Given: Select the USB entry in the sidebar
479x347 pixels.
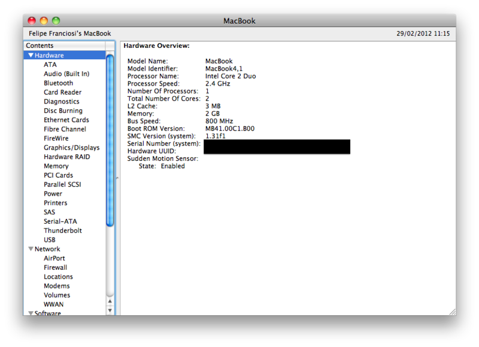Looking at the screenshot, I should pyautogui.click(x=50, y=240).
